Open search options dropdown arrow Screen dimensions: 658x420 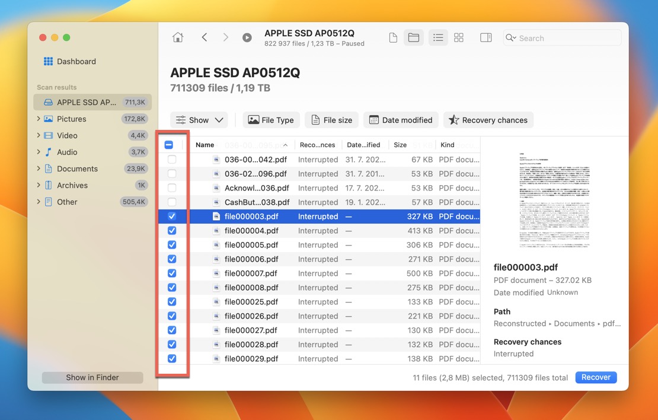click(x=515, y=38)
